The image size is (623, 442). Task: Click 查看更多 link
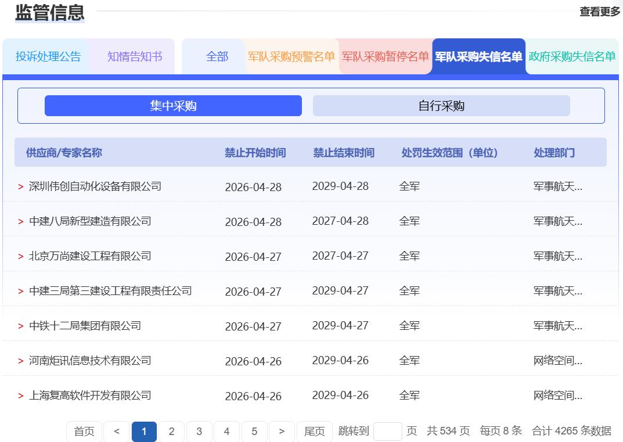[x=600, y=12]
